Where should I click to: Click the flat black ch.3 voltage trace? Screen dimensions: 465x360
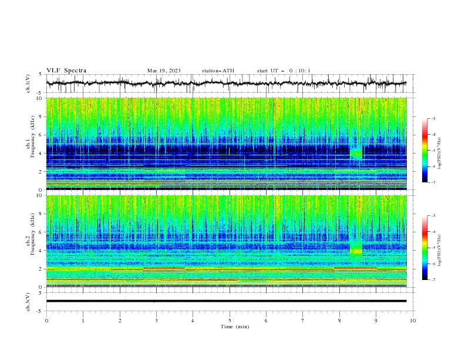pyautogui.click(x=226, y=301)
